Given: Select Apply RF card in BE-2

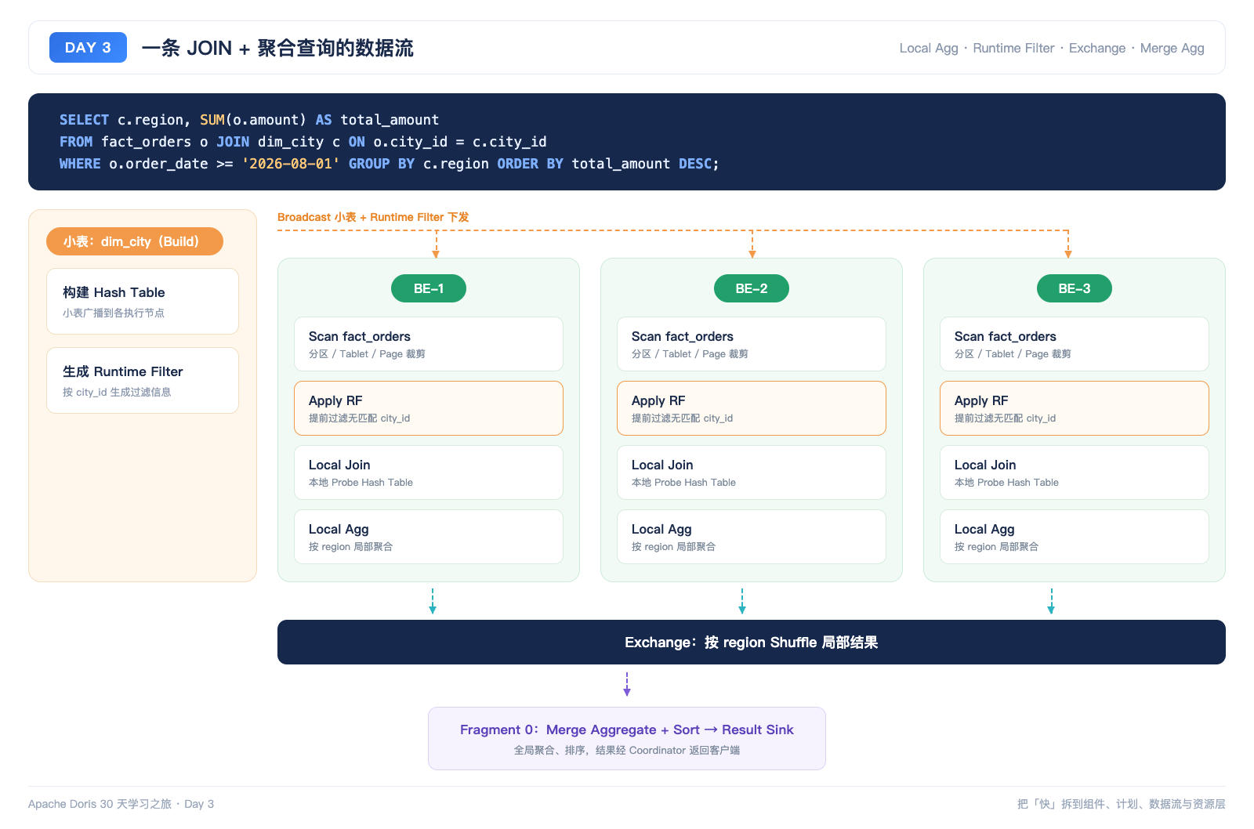Looking at the screenshot, I should 752,408.
